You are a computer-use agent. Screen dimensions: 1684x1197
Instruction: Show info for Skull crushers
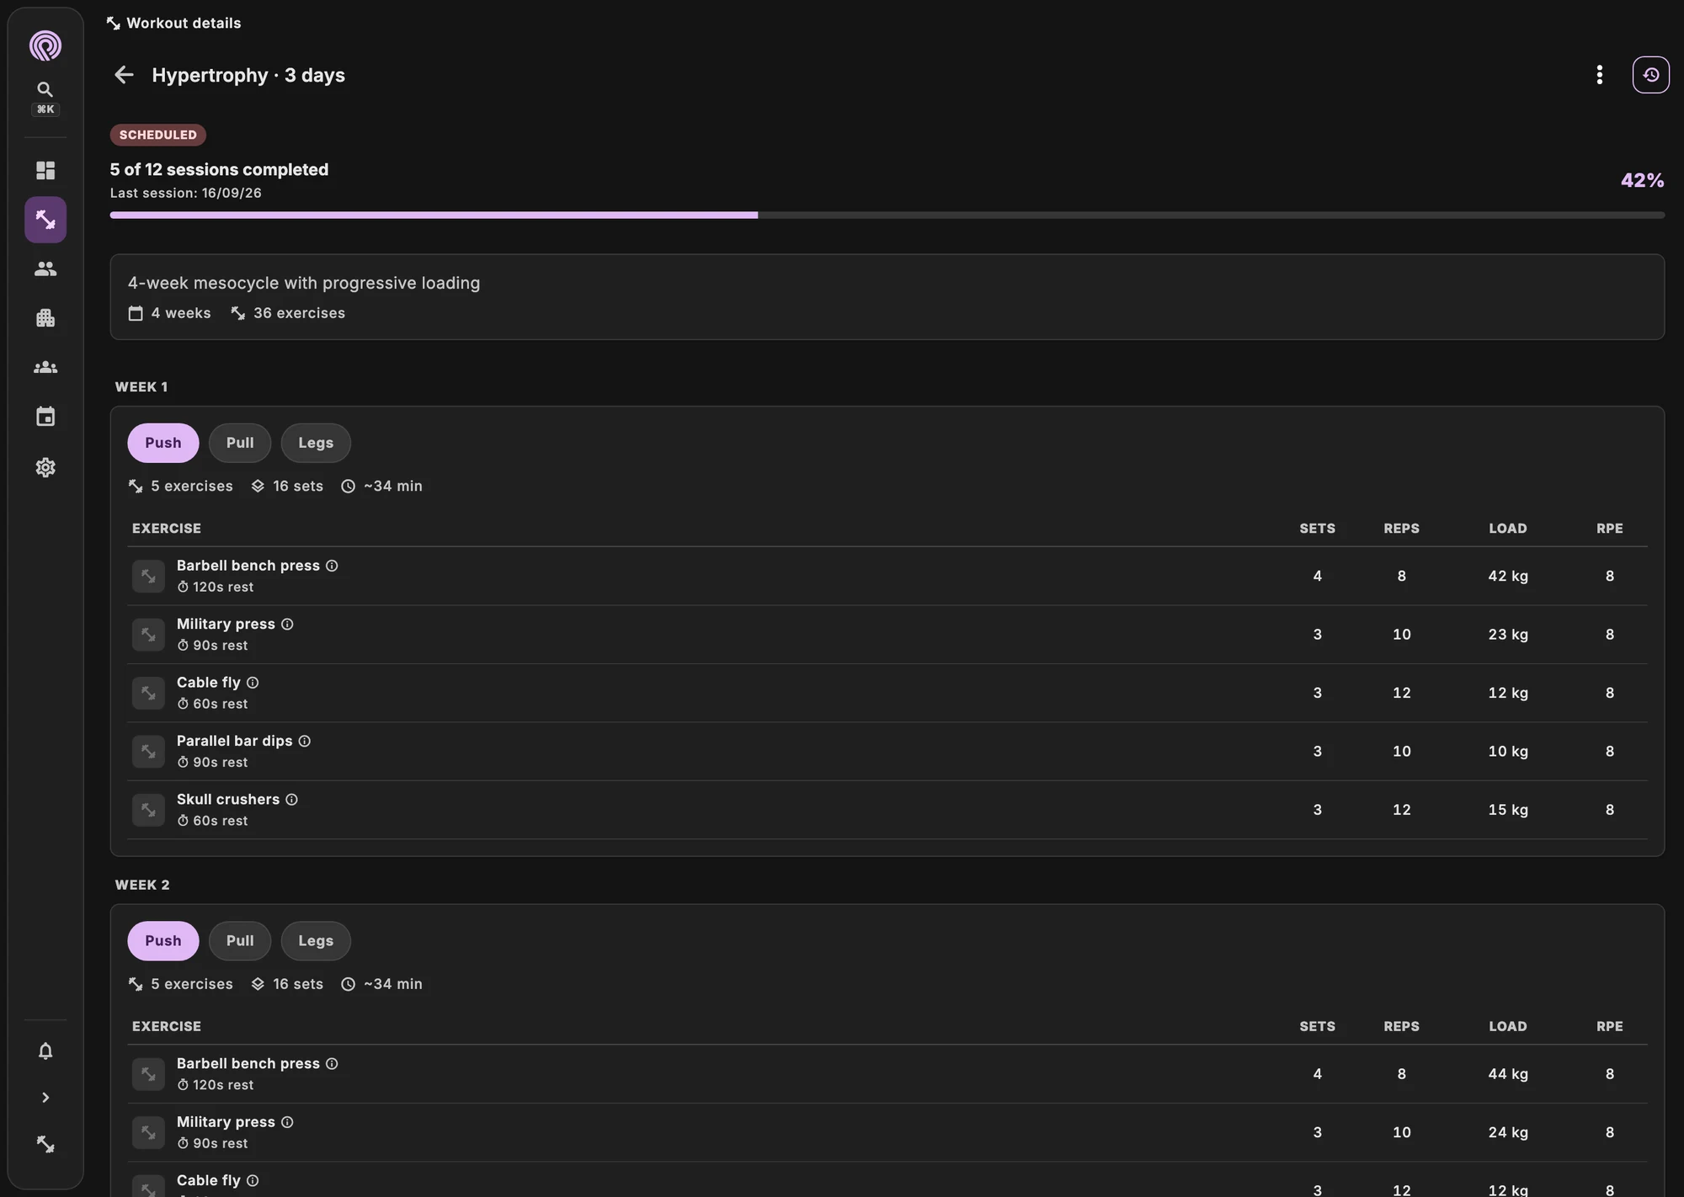click(x=291, y=799)
